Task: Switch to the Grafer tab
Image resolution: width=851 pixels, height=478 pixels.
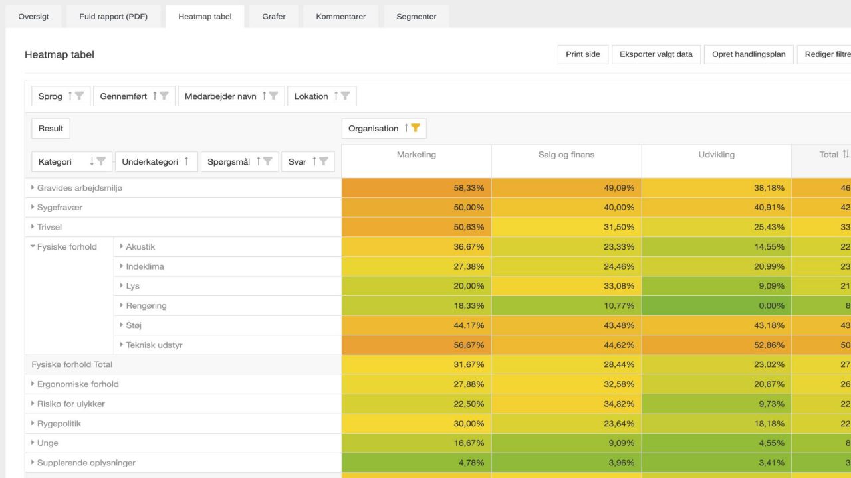Action: [x=273, y=17]
